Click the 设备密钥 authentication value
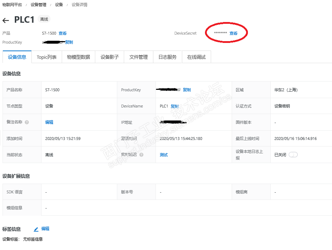The width and height of the screenshot is (332, 250). pyautogui.click(x=282, y=106)
